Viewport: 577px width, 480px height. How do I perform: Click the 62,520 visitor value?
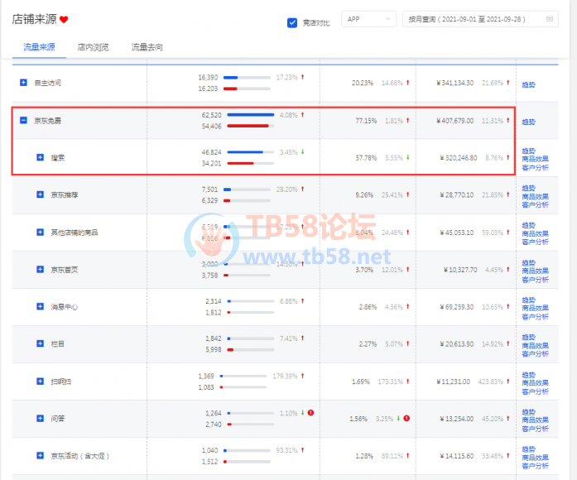[x=212, y=115]
